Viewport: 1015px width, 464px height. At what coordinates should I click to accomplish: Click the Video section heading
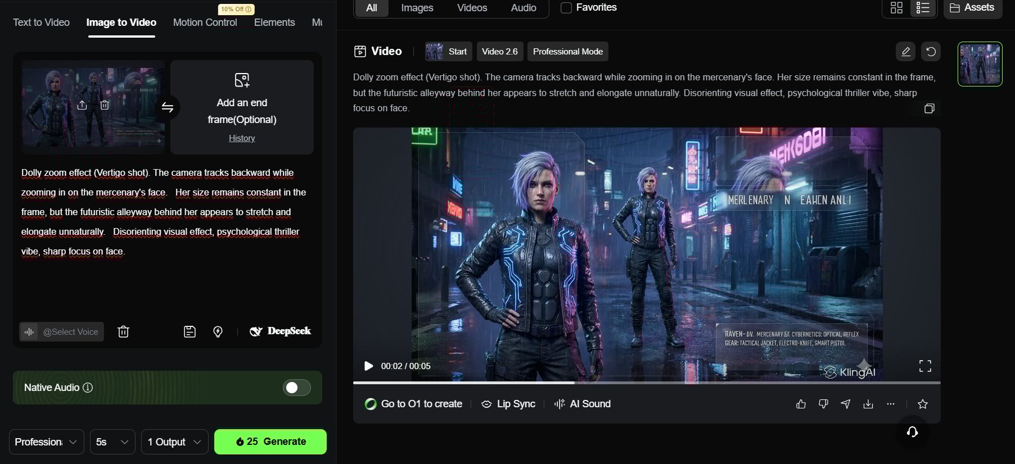point(378,52)
